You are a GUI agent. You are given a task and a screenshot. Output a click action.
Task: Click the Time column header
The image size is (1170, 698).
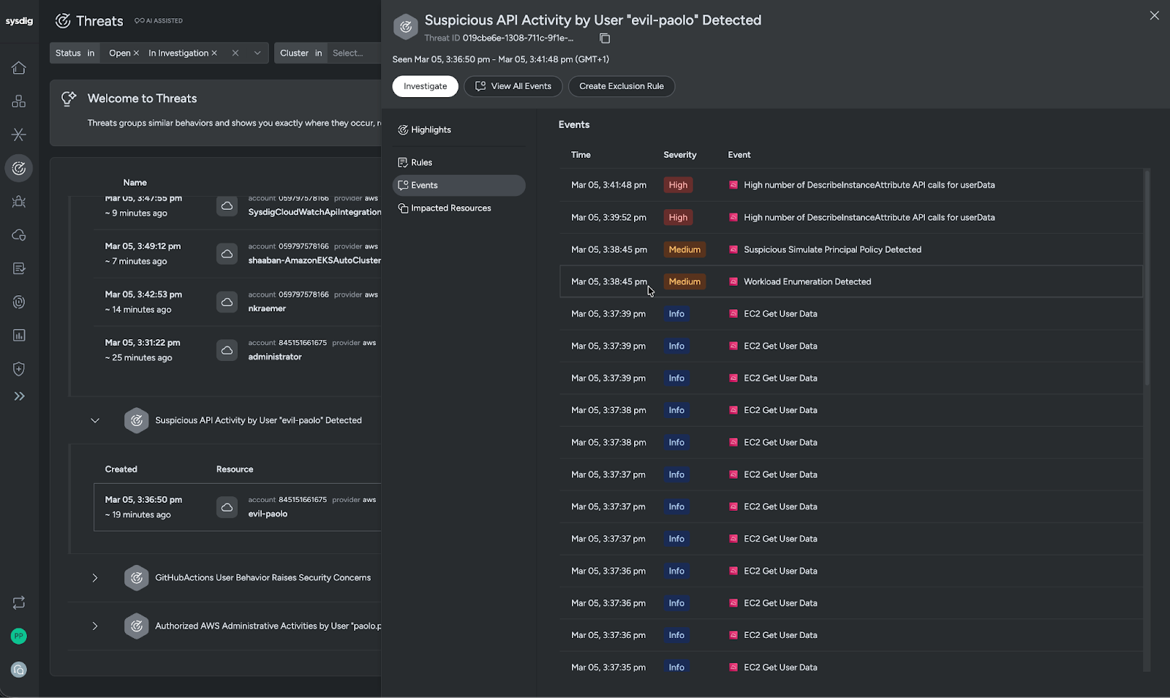pos(581,155)
